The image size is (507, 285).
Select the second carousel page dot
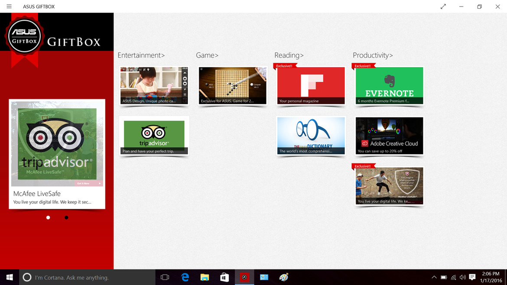tap(66, 217)
